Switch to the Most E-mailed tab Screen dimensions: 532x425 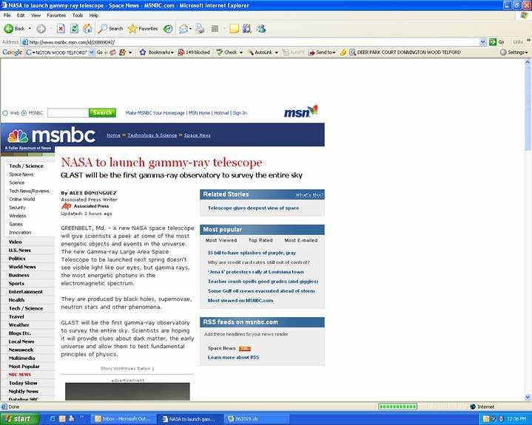301,240
